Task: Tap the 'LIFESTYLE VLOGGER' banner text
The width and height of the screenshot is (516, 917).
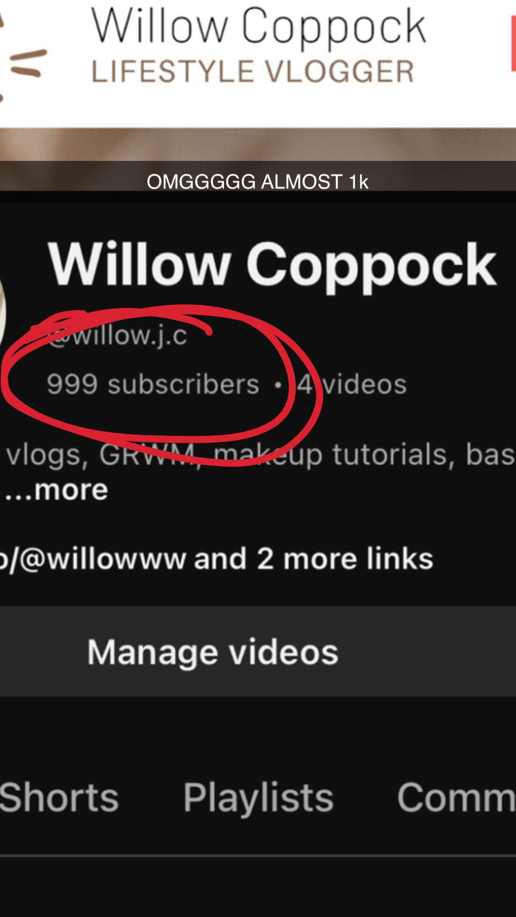Action: click(x=253, y=71)
